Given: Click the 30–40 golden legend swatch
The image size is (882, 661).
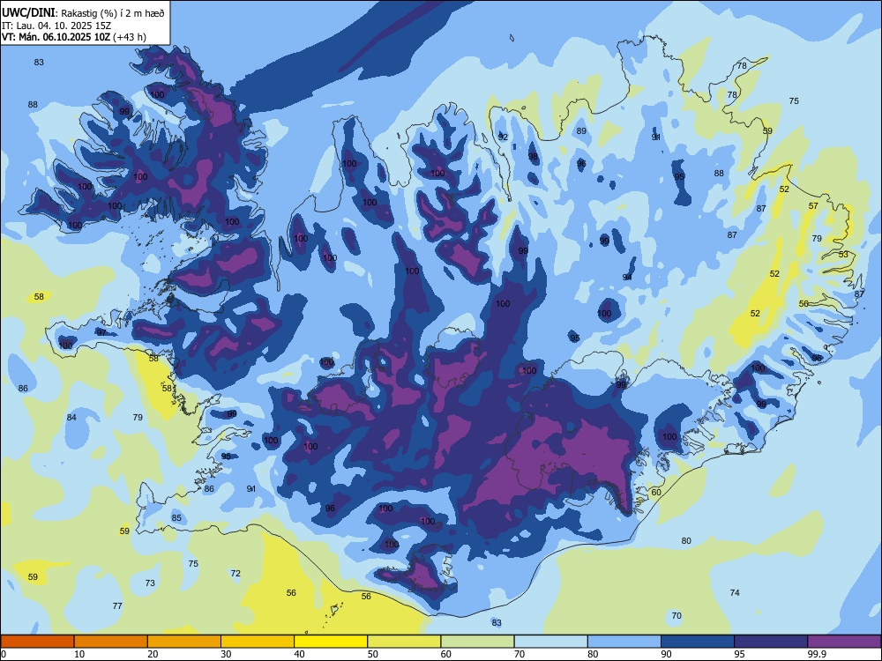Looking at the screenshot, I should coord(258,642).
